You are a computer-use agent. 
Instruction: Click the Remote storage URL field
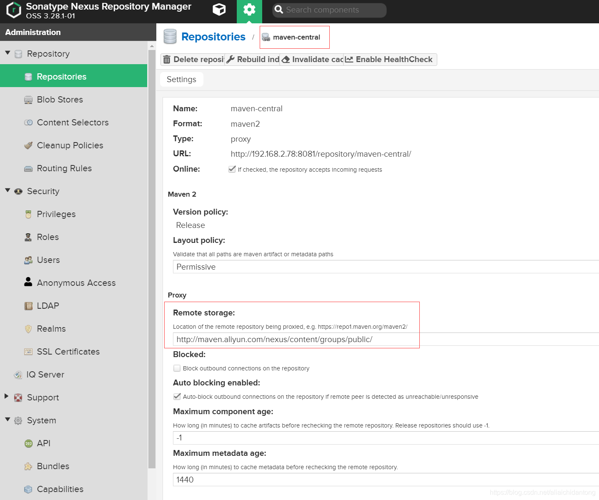point(386,339)
